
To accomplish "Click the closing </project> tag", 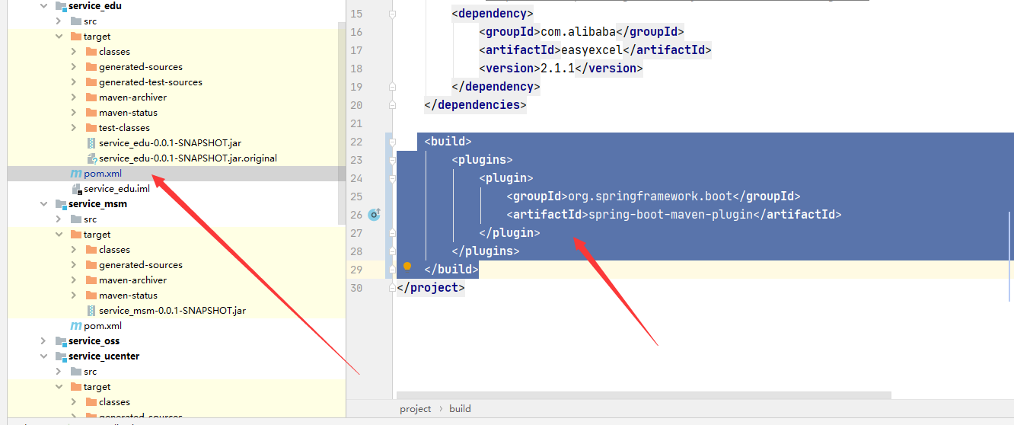I will [431, 288].
